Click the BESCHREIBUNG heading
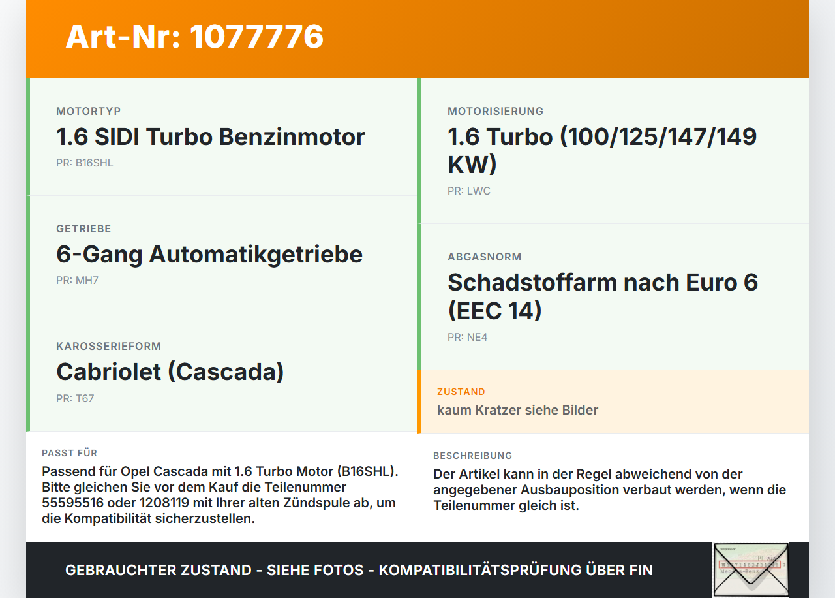Viewport: 835px width, 598px height. (x=473, y=456)
